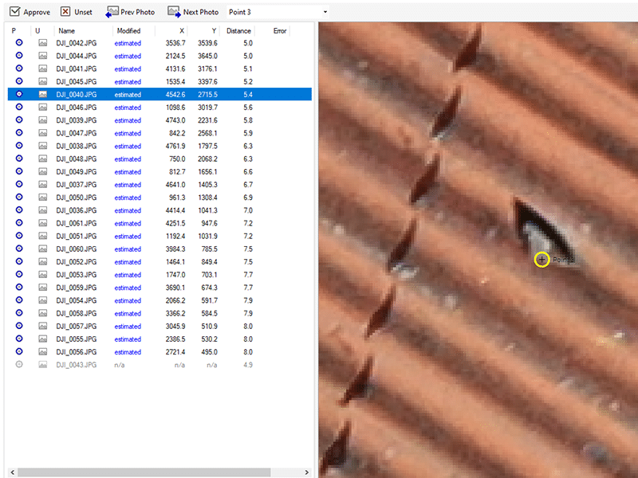The width and height of the screenshot is (638, 478).
Task: Click the Unset button
Action: point(77,12)
